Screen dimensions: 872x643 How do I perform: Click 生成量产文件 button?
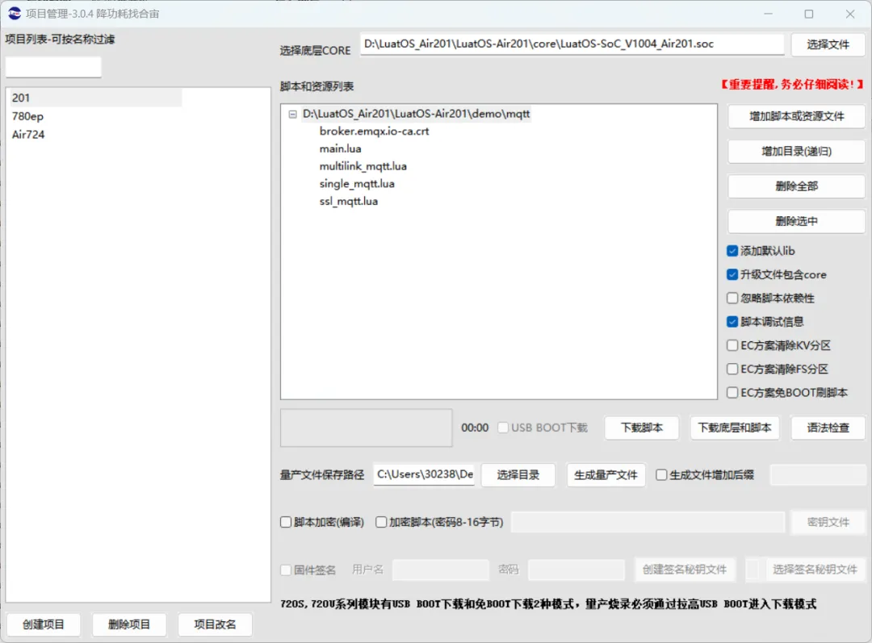pos(606,474)
